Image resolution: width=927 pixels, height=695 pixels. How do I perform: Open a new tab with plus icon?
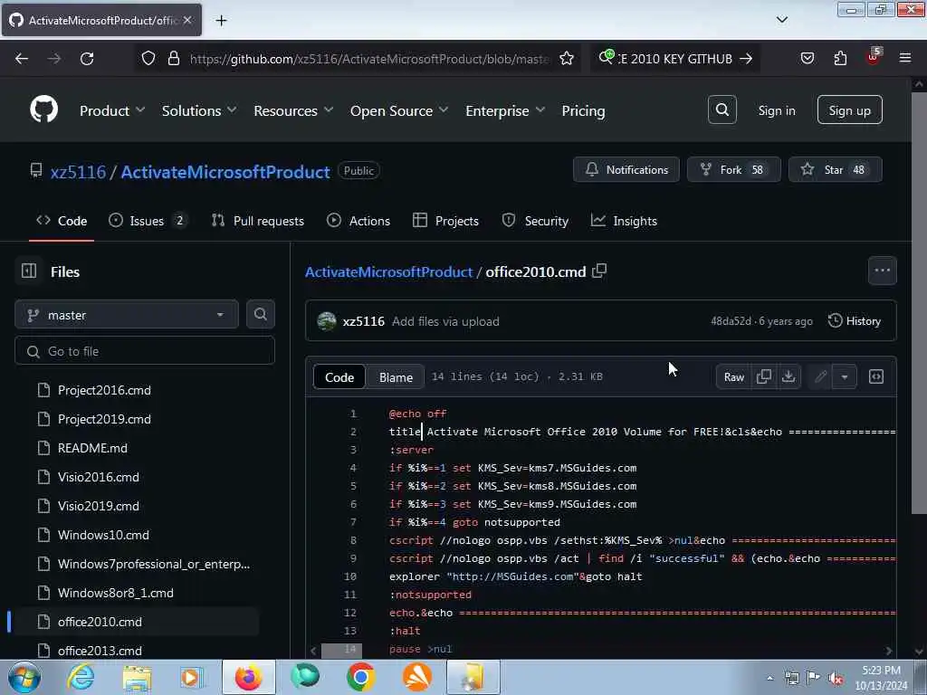click(x=221, y=21)
